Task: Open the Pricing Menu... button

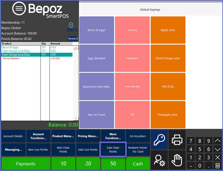Action: (88, 136)
